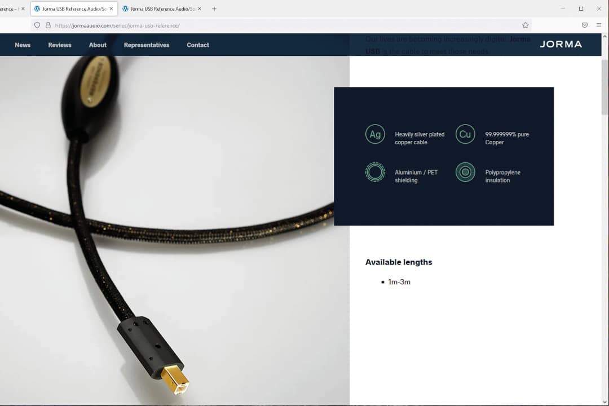609x406 pixels.
Task: Open the Firefox hamburger menu
Action: pos(599,25)
